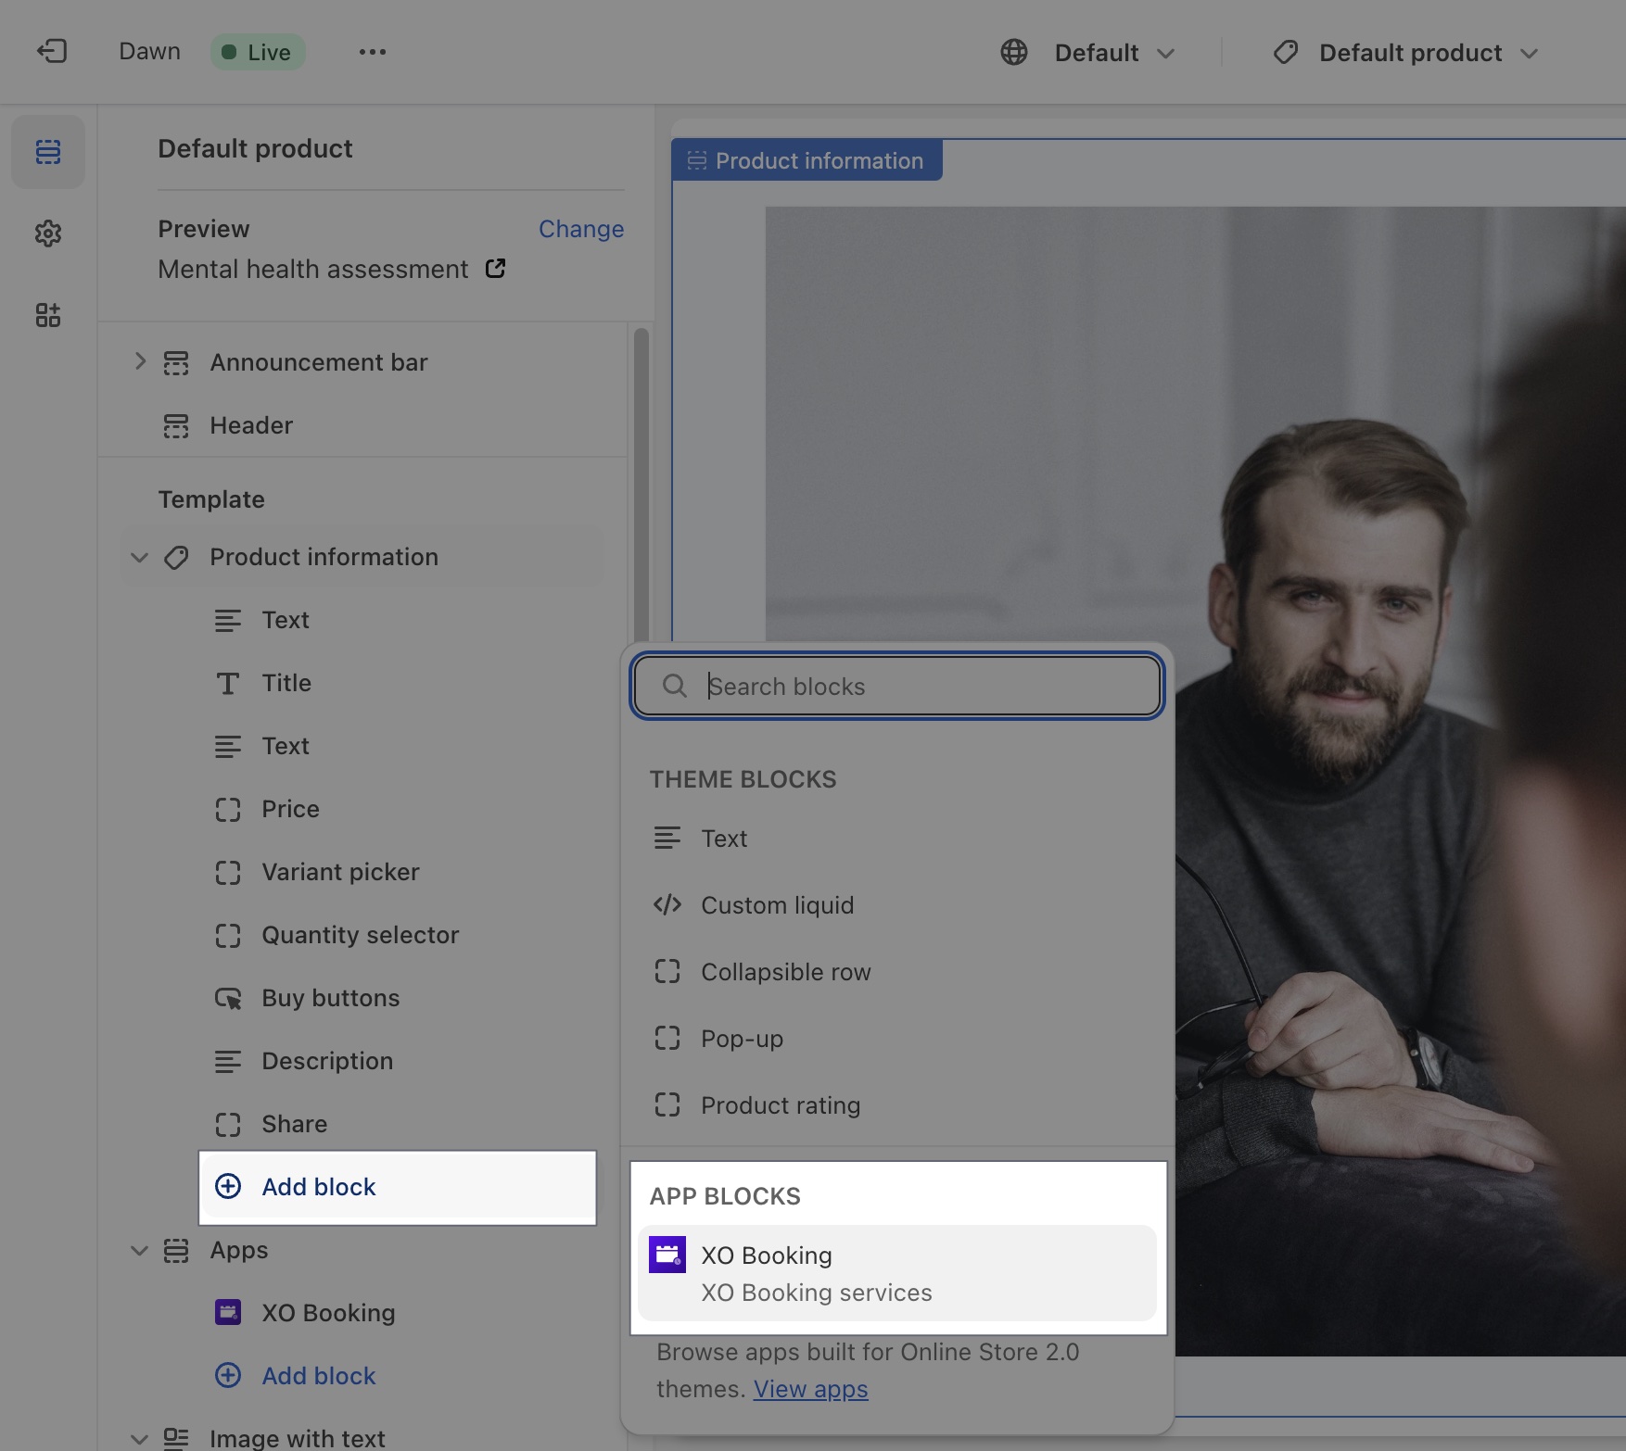Image resolution: width=1626 pixels, height=1451 pixels.
Task: Select Product rating theme block
Action: 780,1105
